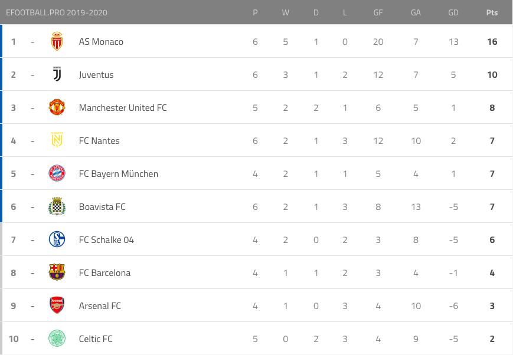Click the Boavista FC checkered crest

(x=57, y=206)
